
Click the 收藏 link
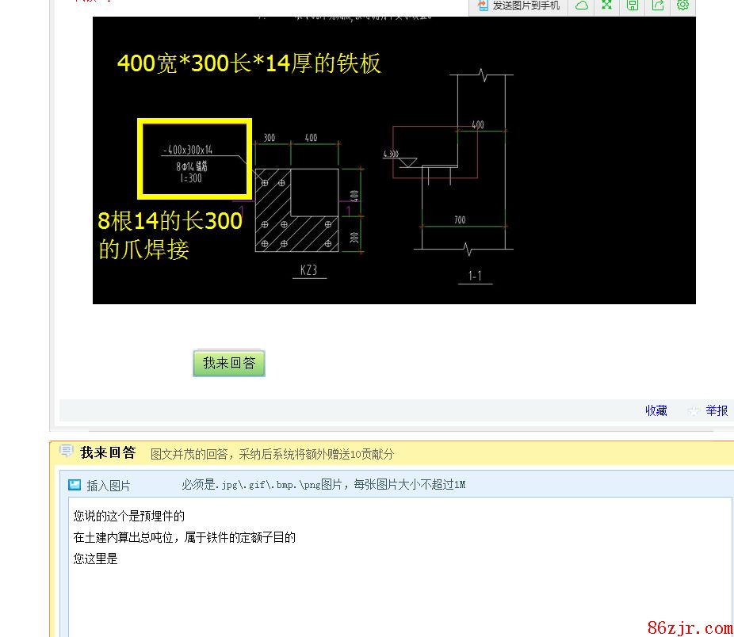pyautogui.click(x=656, y=410)
